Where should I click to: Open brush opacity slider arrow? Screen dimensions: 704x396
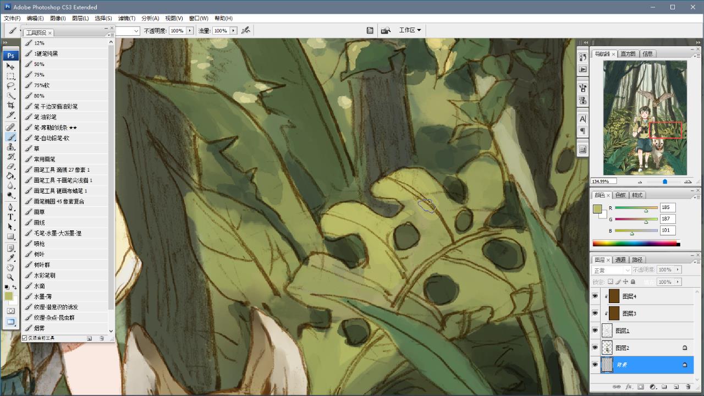click(190, 31)
